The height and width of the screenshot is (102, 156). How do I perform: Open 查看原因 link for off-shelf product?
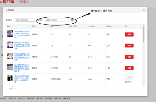[128, 82]
